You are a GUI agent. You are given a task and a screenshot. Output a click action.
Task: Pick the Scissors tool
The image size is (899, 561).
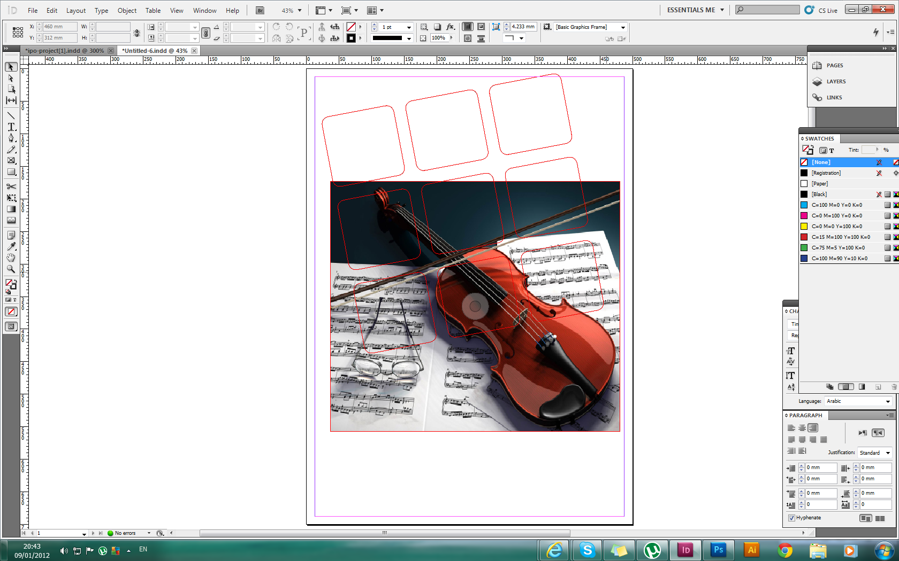11,186
